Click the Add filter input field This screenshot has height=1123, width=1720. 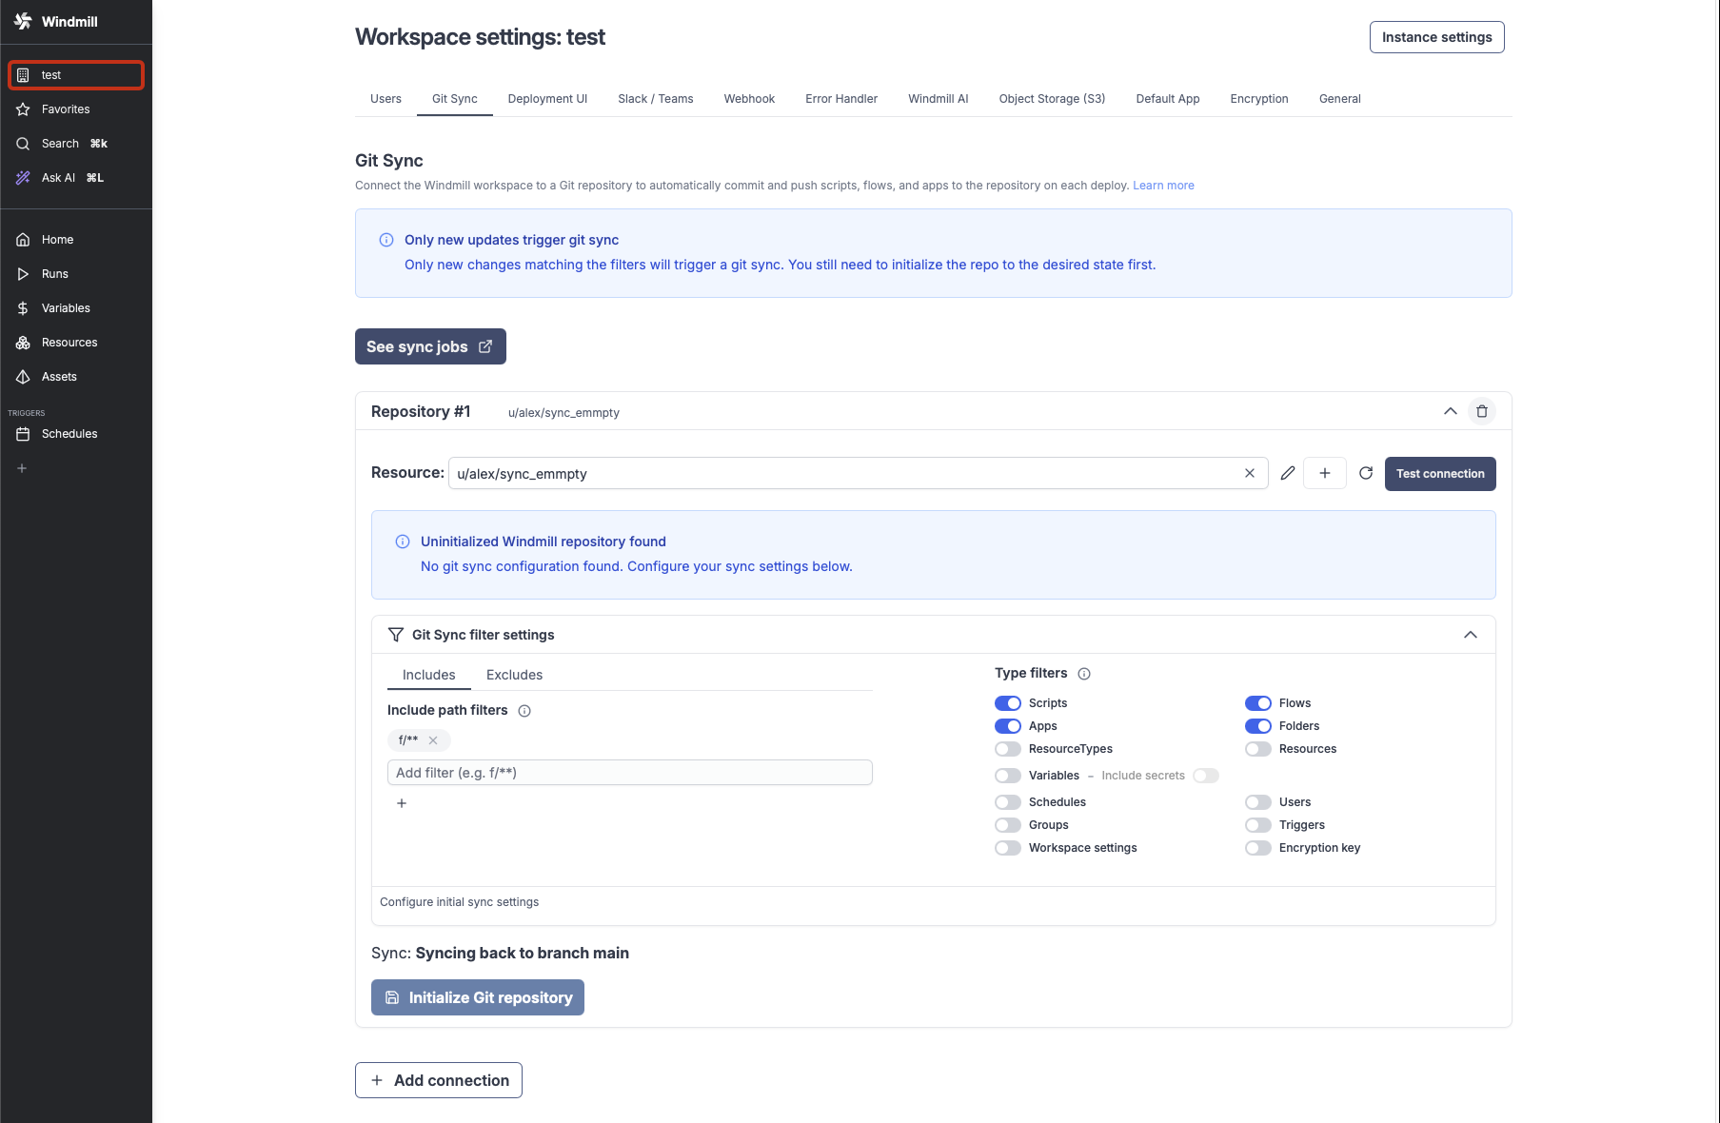click(629, 772)
